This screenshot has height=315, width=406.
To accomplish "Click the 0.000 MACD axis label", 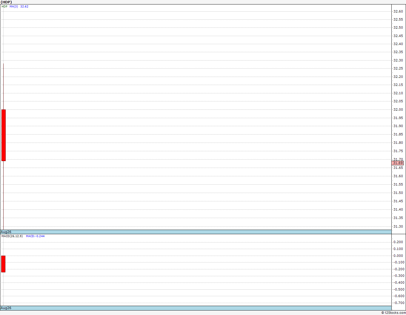I will [x=398, y=256].
